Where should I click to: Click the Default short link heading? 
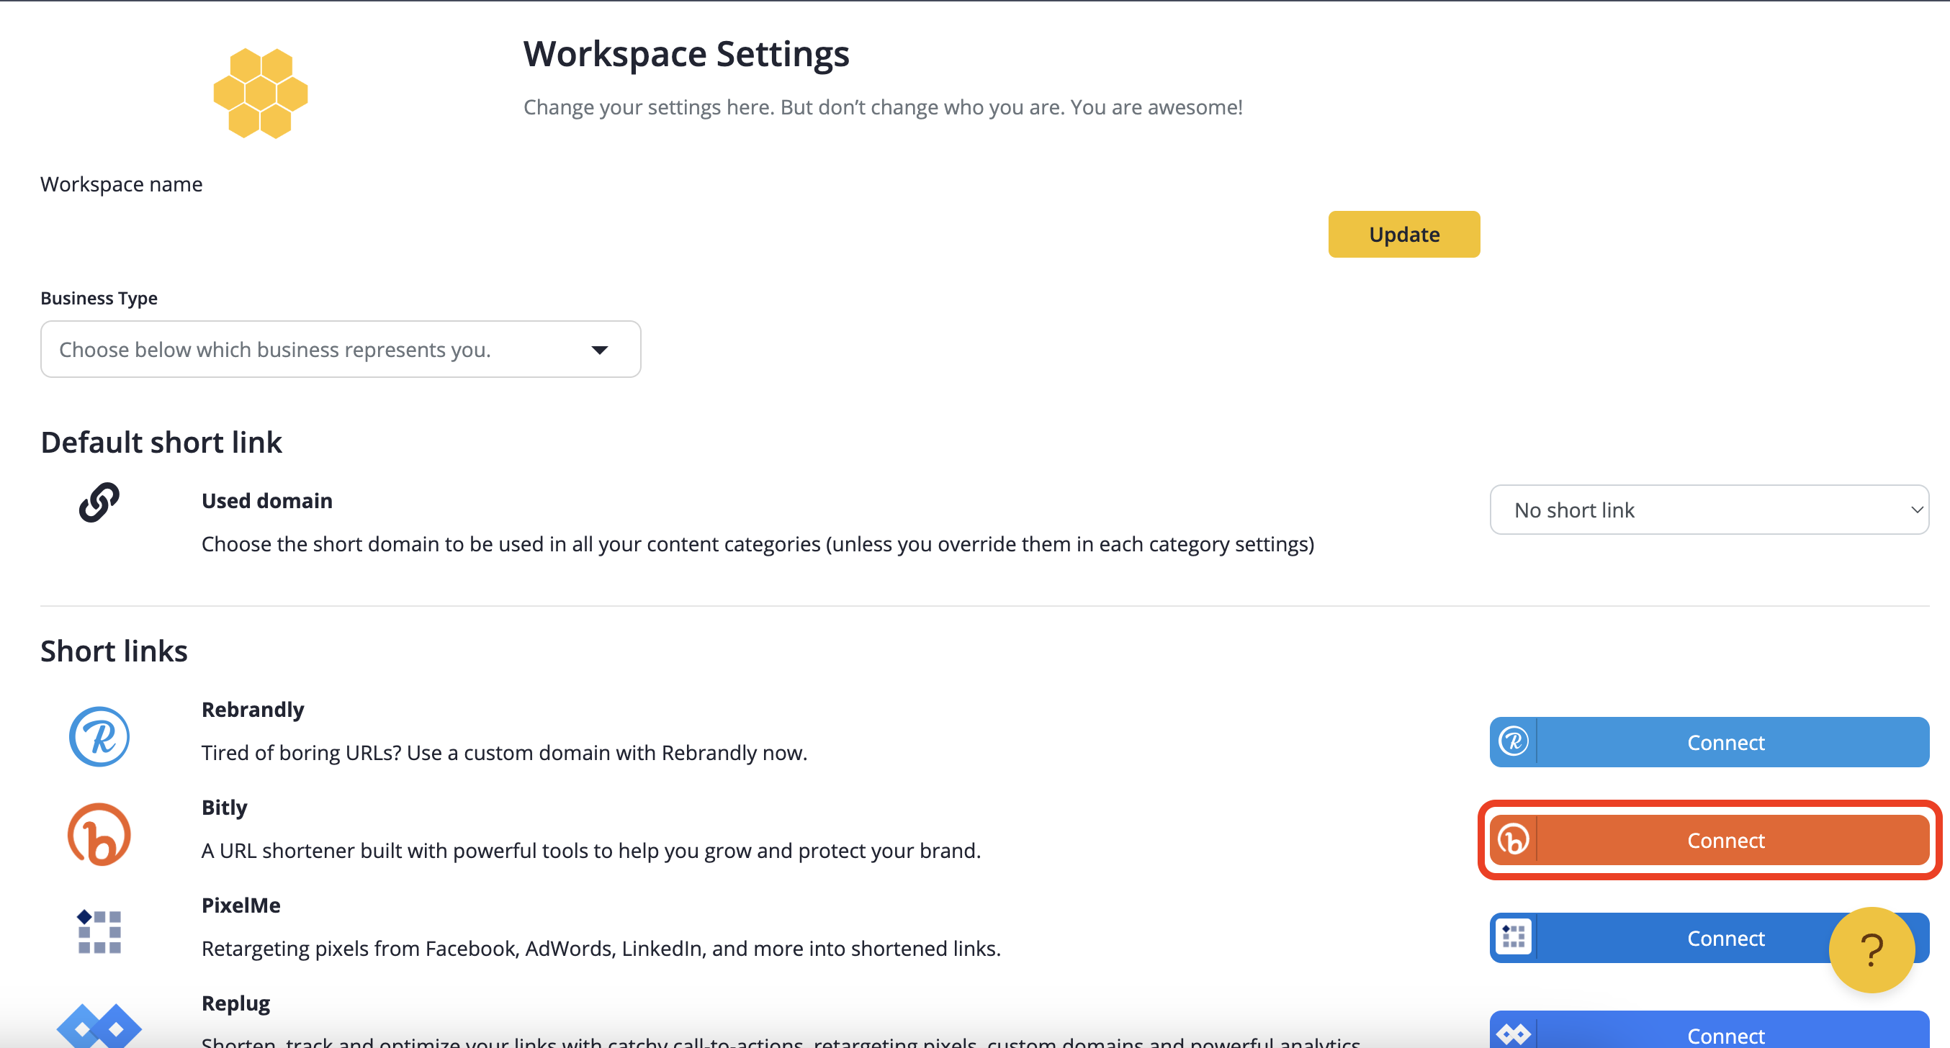point(161,443)
